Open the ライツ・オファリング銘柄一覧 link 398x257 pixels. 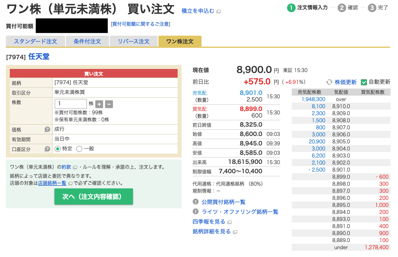(240, 212)
